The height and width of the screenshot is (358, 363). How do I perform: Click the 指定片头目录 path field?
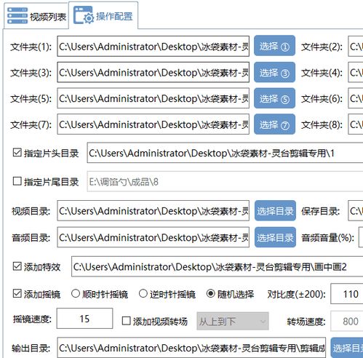coord(225,153)
